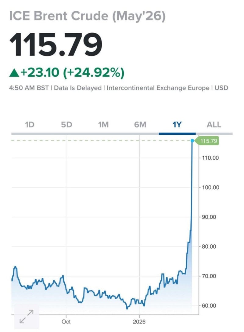Show the 6M chart range
The image size is (244, 332).
[x=140, y=125]
